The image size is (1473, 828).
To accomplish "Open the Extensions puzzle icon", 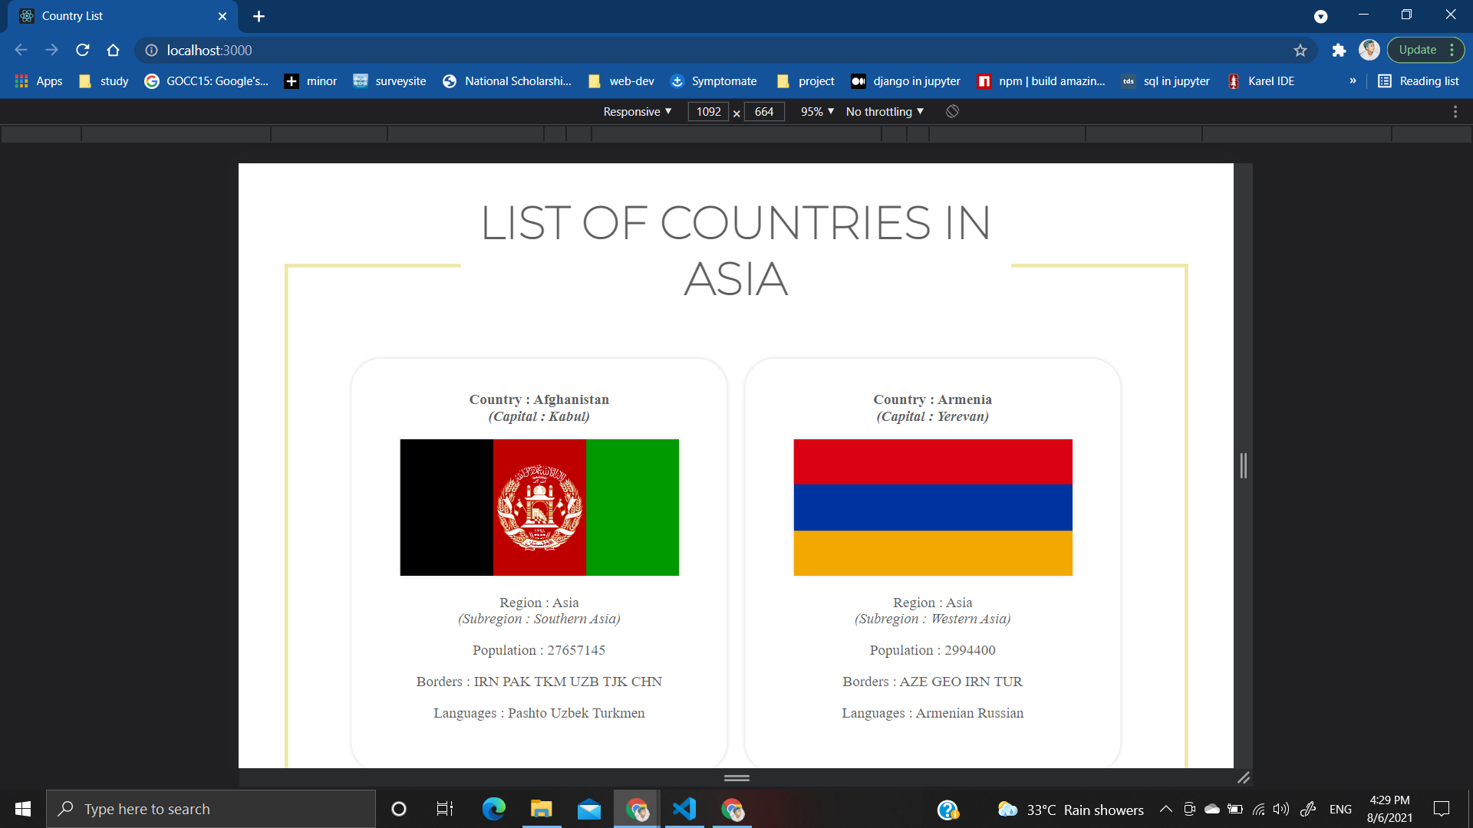I will 1339,50.
